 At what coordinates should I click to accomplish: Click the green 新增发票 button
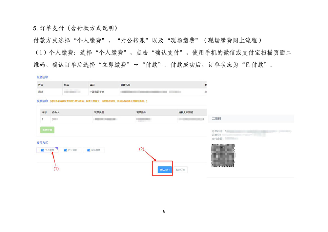point(47,130)
